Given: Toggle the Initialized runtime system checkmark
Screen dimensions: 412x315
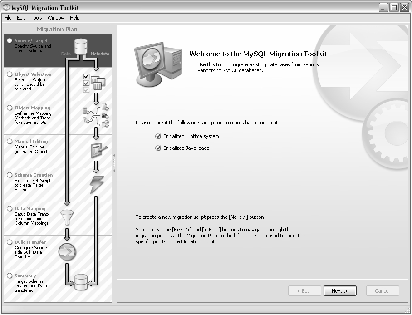Looking at the screenshot, I should [158, 136].
